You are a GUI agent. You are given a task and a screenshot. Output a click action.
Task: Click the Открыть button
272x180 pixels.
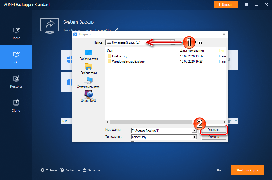click(214, 130)
